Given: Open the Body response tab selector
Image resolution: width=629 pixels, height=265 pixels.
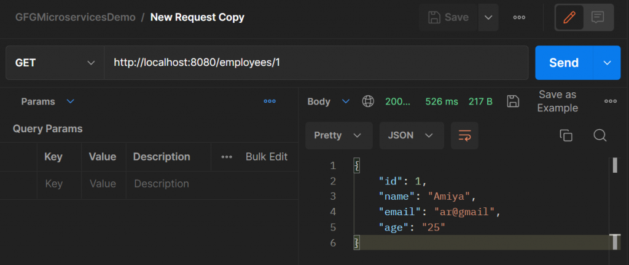Looking at the screenshot, I should tap(329, 101).
